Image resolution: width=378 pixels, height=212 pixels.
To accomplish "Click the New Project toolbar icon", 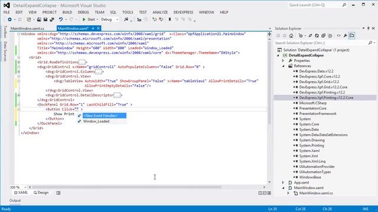I will click(29, 19).
